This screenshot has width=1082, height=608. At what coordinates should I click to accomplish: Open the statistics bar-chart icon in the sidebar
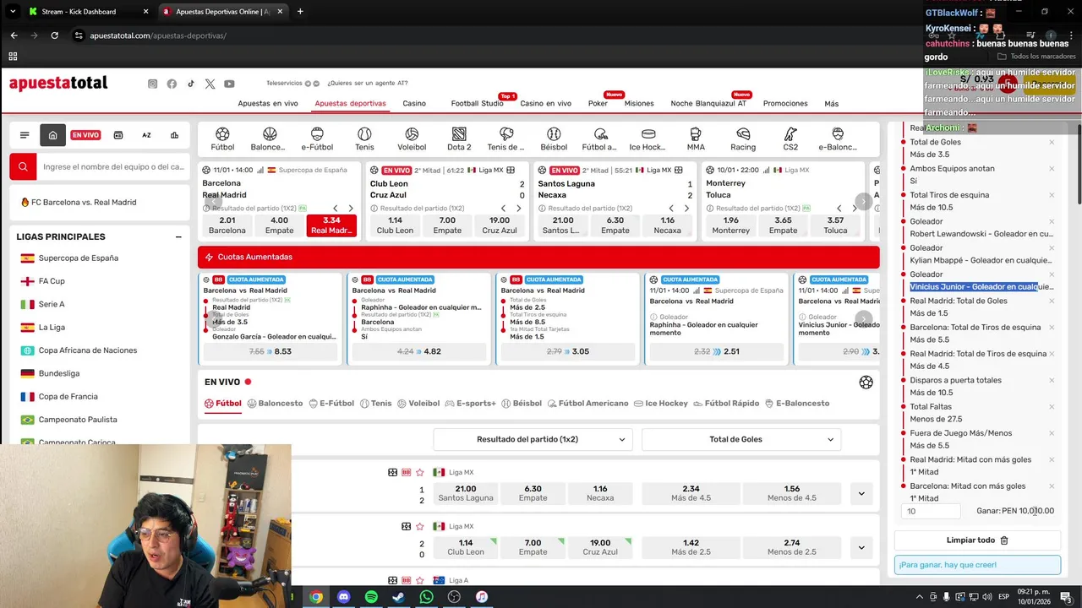[x=174, y=135]
